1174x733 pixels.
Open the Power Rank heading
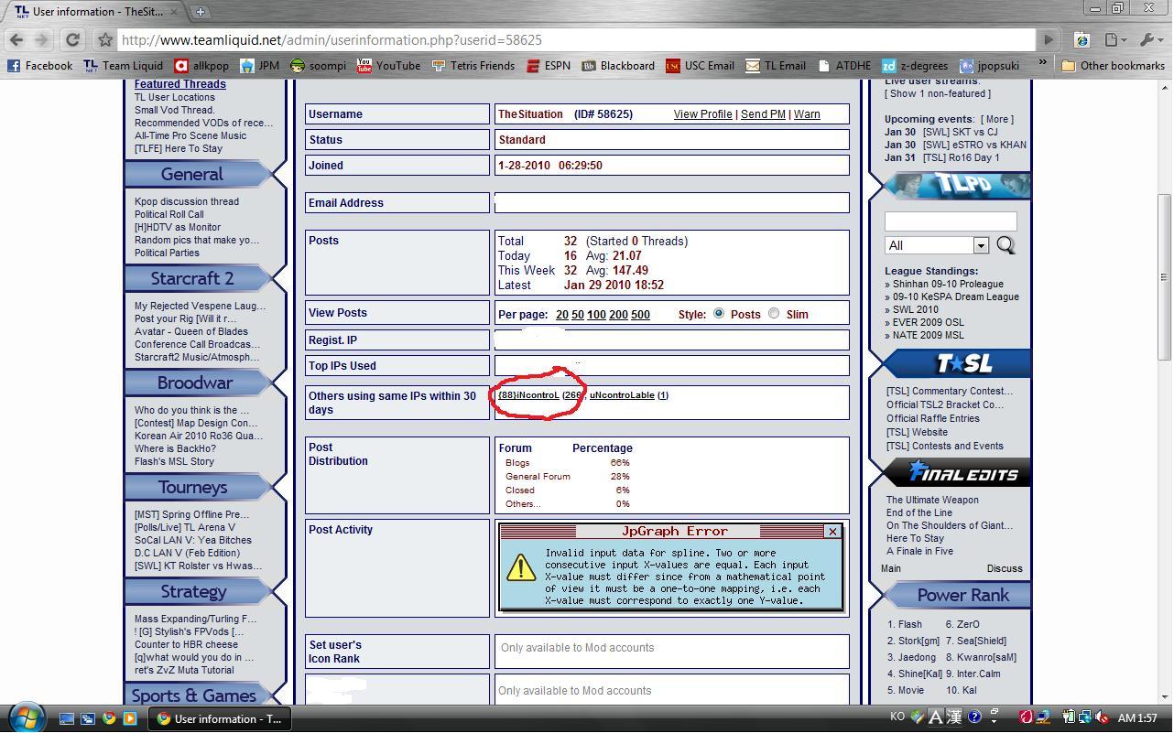pyautogui.click(x=962, y=596)
